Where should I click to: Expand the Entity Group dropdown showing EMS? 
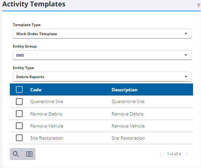[x=102, y=55]
